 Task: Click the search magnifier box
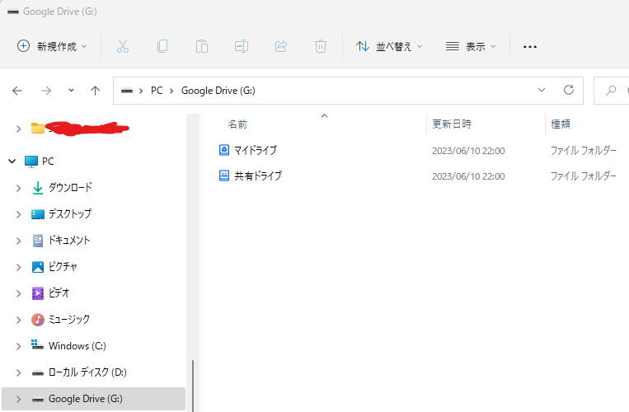click(611, 91)
